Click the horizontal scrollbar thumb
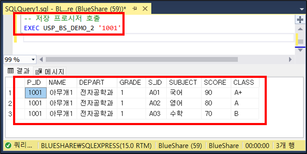This screenshot has width=307, height=154. click(x=142, y=60)
